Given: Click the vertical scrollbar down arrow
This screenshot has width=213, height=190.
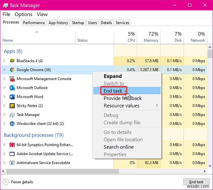Looking at the screenshot, I should (x=210, y=166).
